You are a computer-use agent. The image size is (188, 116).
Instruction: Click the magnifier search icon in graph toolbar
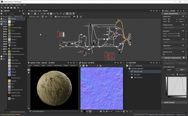pyautogui.click(x=41, y=14)
